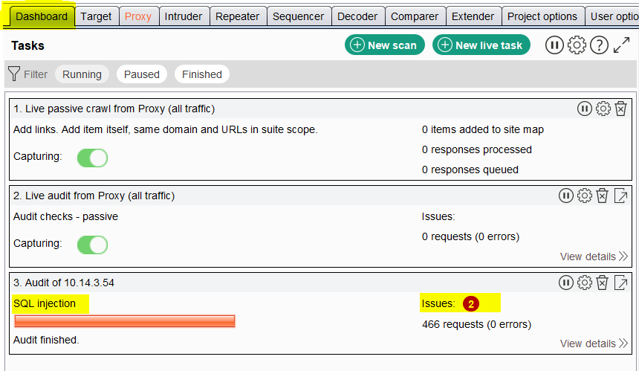Open the Tasks help question mark
The width and height of the screenshot is (639, 371).
pos(599,45)
